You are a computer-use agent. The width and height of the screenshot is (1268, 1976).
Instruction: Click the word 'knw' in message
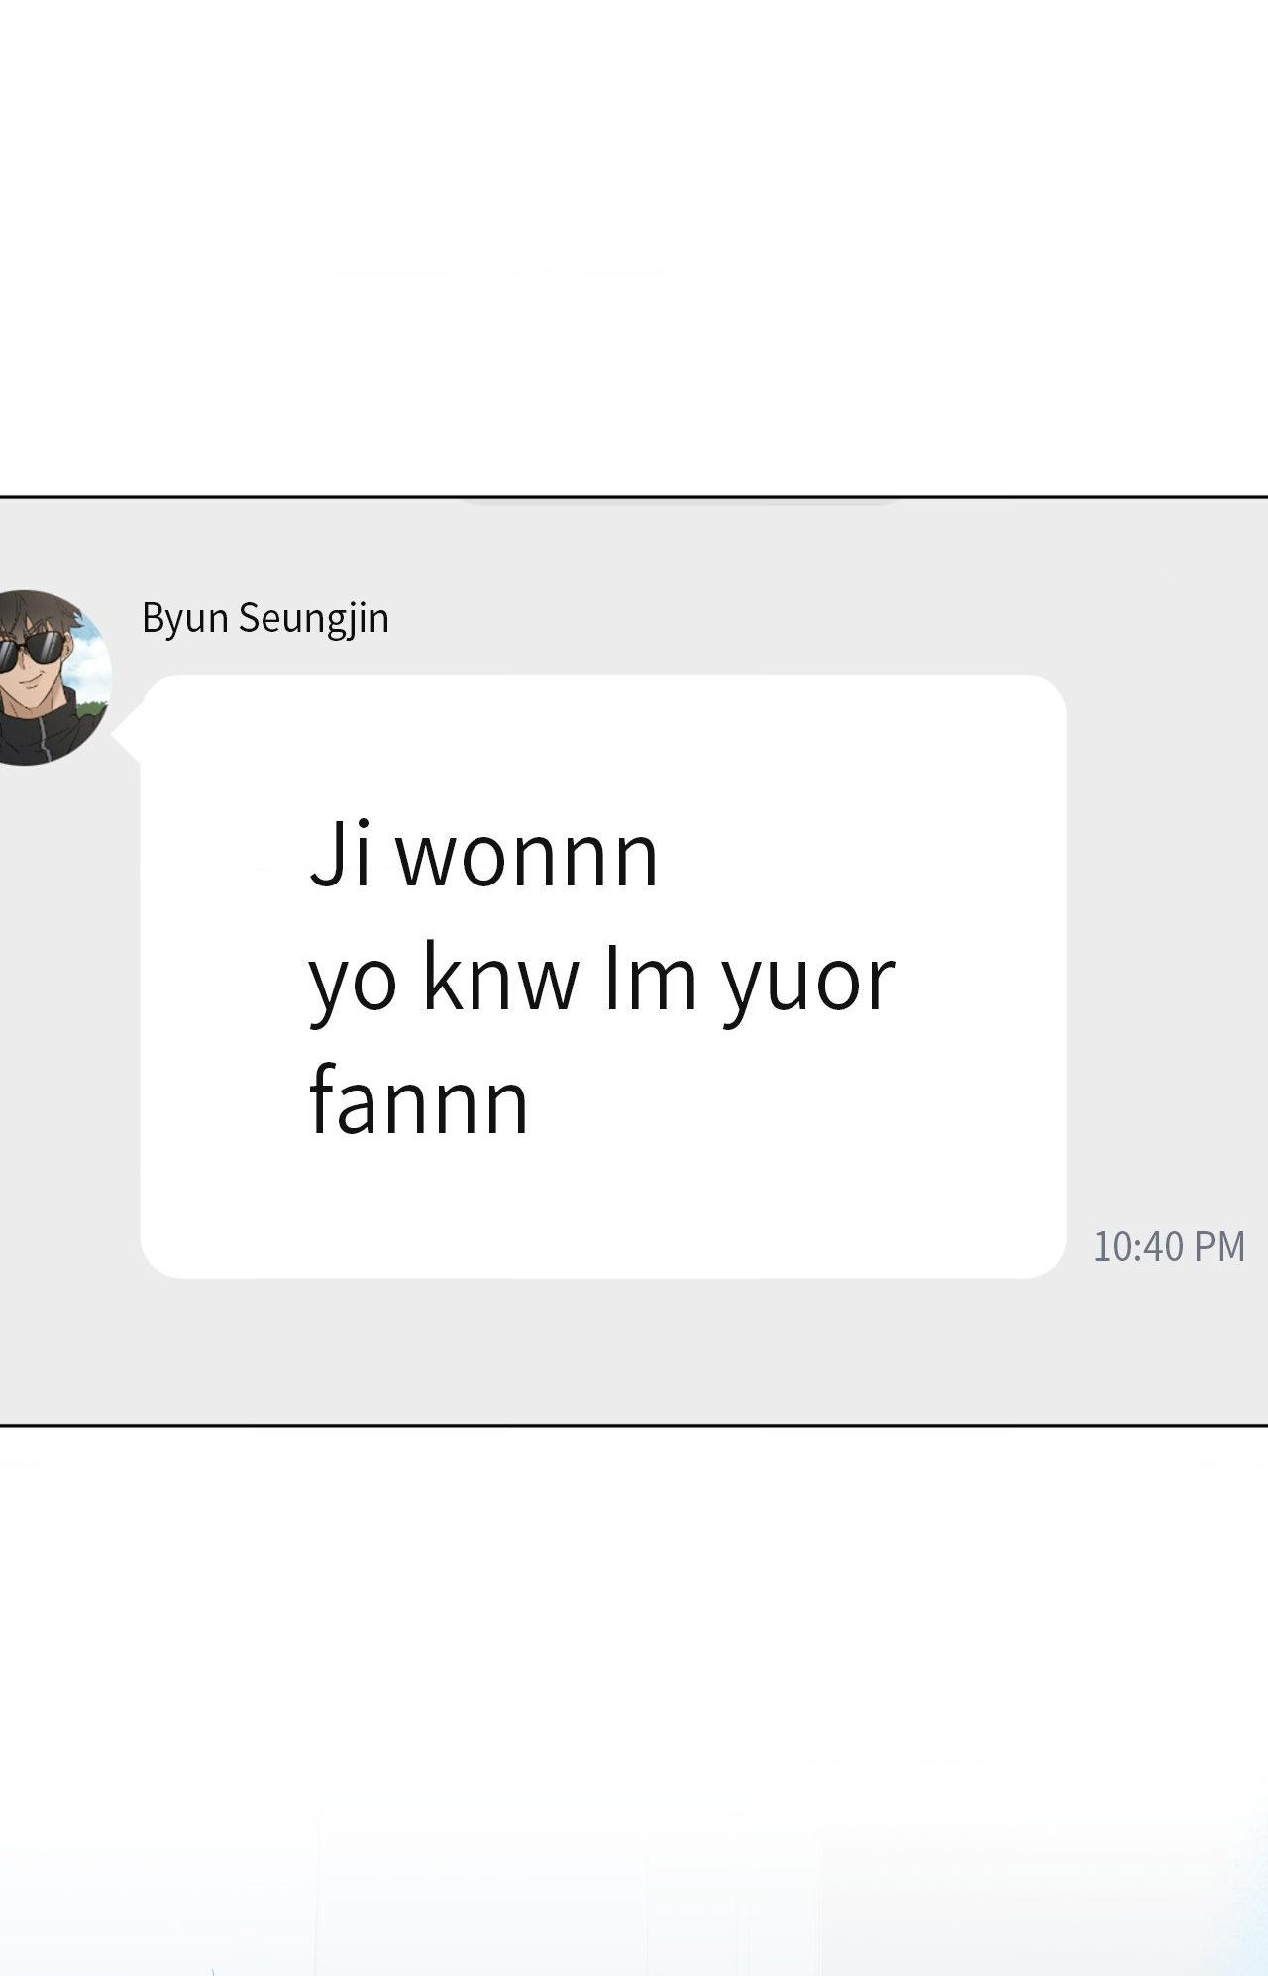(500, 978)
